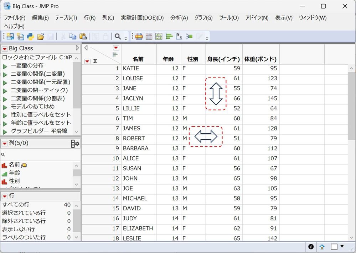Screen dimensions: 356x253
Task: Click the Open file folder icon
Action: [x=41, y=36]
